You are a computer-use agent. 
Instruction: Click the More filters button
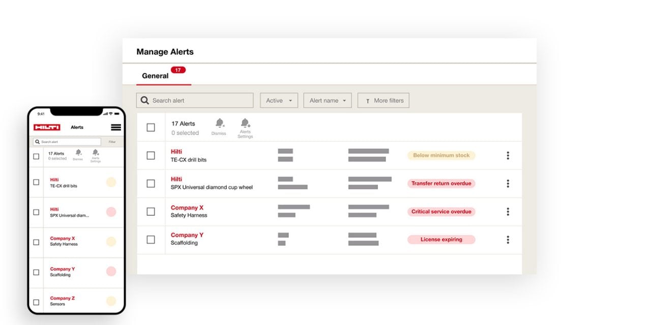pyautogui.click(x=383, y=101)
